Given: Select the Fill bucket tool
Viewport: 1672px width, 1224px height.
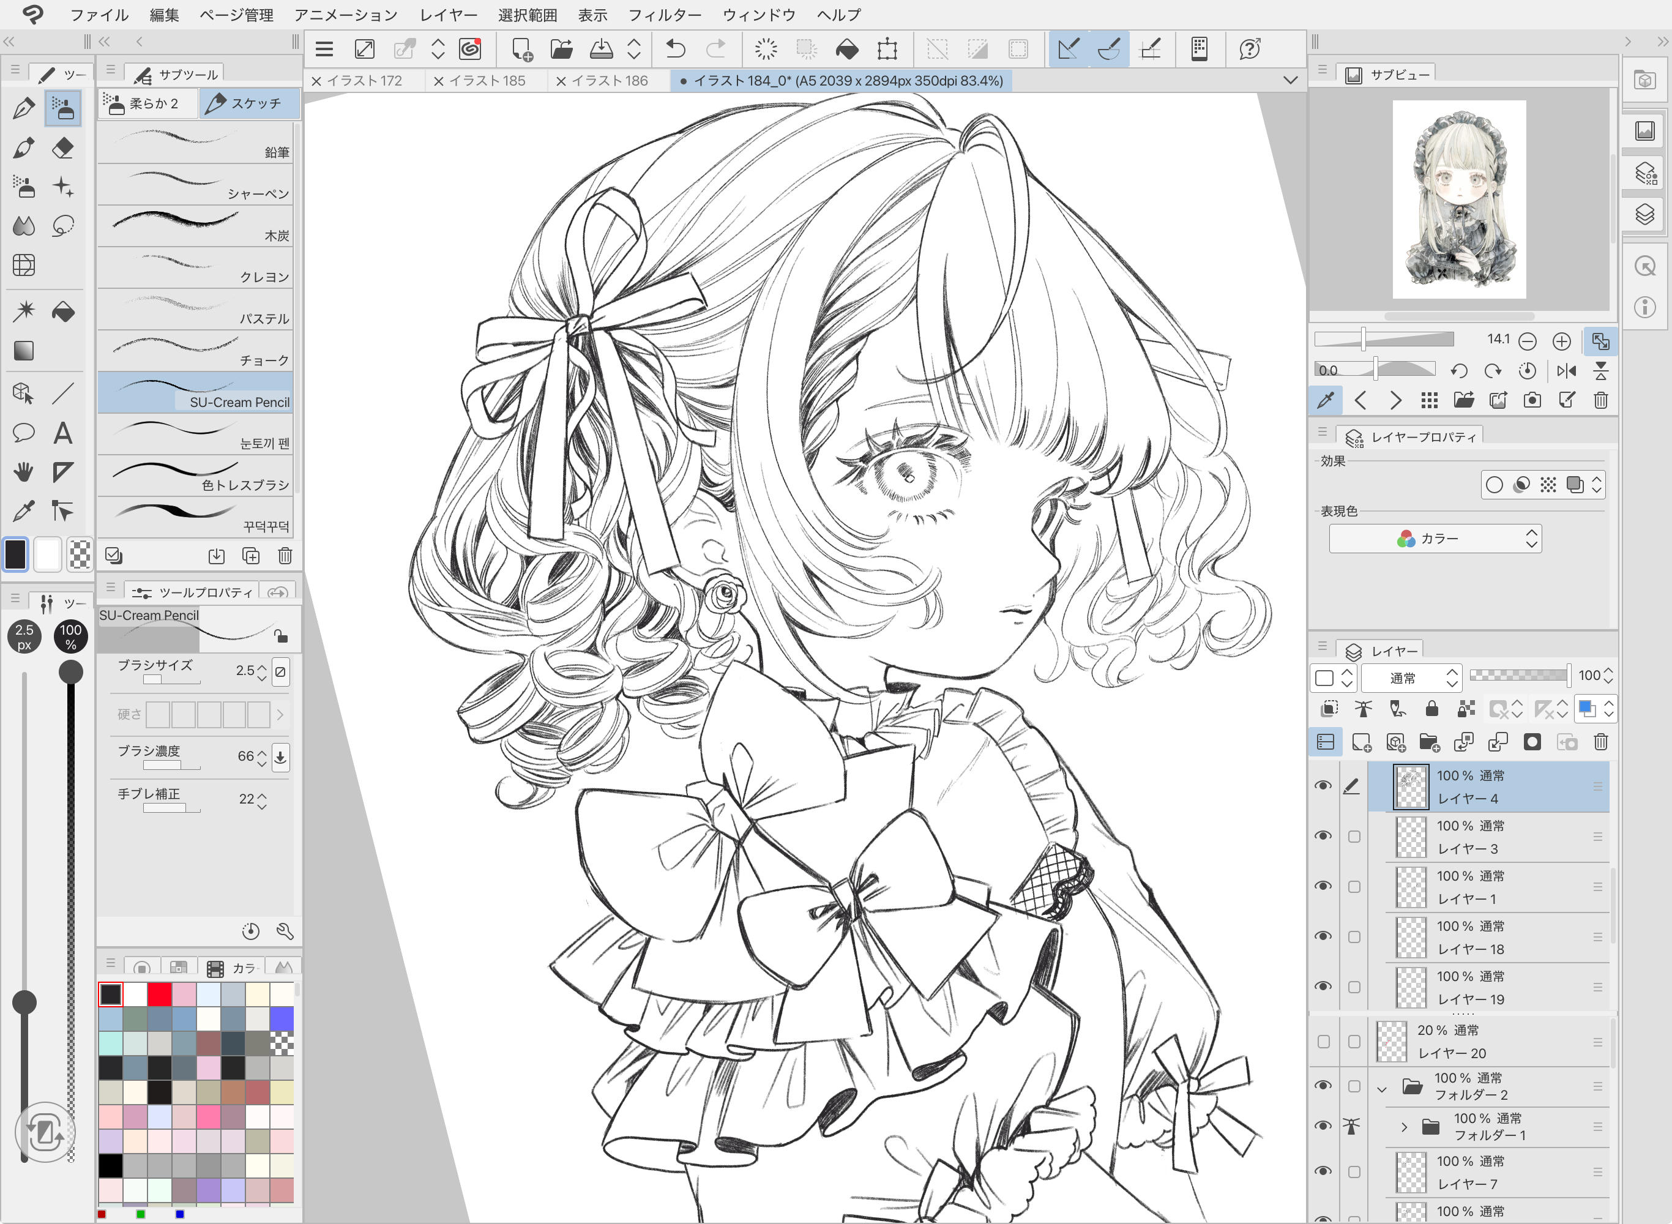Looking at the screenshot, I should tap(63, 312).
